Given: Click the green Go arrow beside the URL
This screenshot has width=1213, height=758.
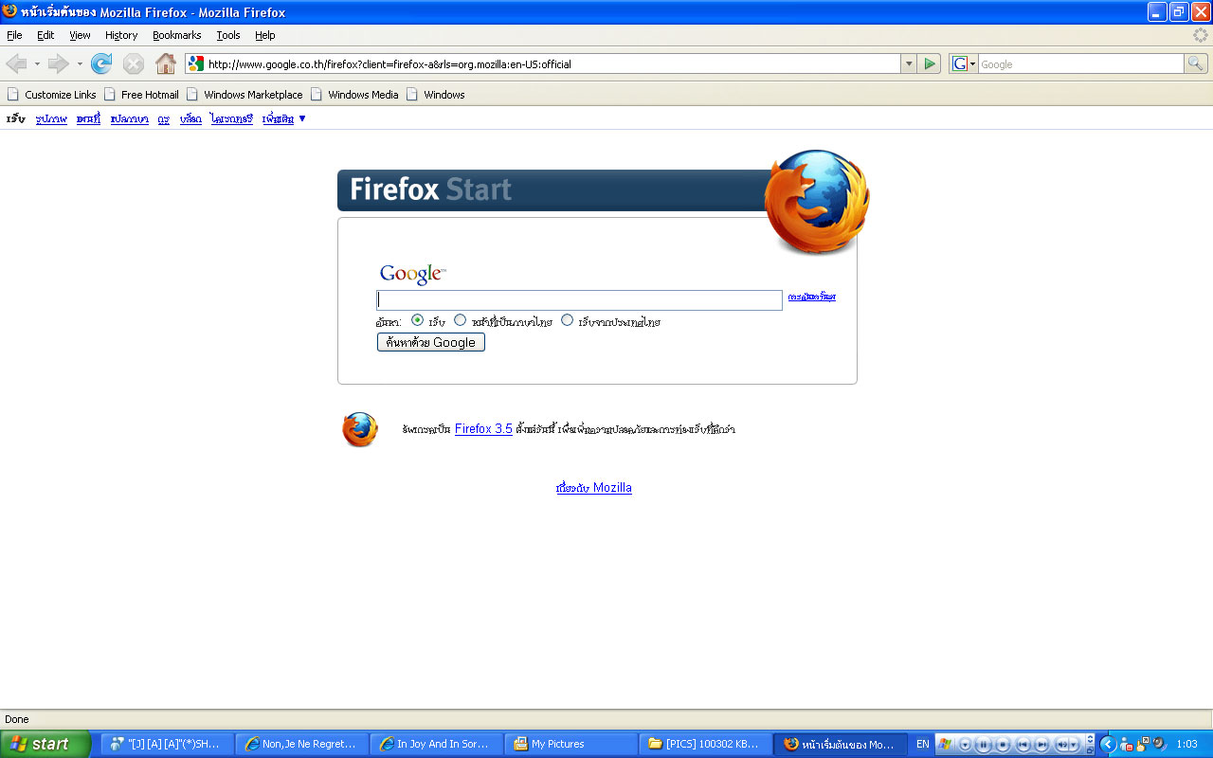Looking at the screenshot, I should 930,63.
